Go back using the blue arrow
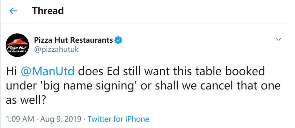This screenshot has width=295, height=128. coord(13,11)
